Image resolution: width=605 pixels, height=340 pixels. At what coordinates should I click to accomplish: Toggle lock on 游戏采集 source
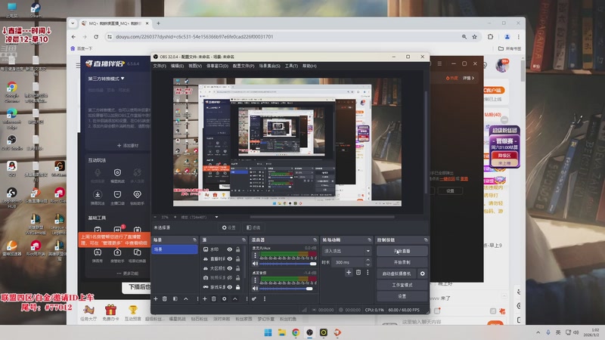[x=237, y=287]
